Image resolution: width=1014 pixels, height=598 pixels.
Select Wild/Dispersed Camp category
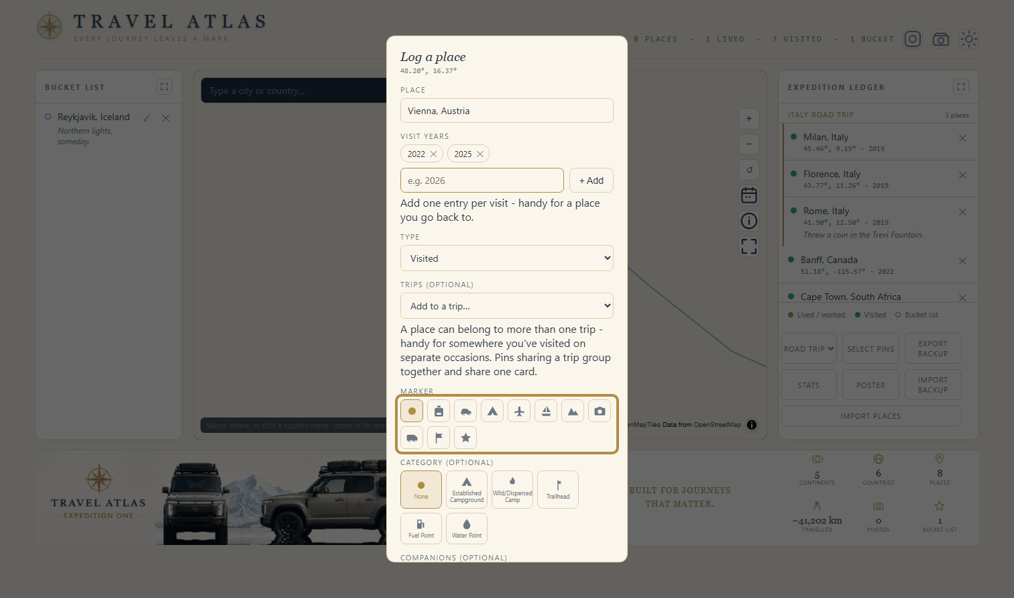[512, 489]
